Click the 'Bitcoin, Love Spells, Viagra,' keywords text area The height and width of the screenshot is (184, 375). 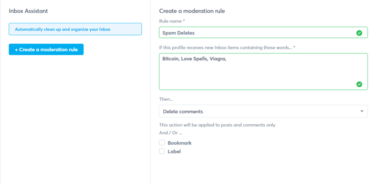263,71
